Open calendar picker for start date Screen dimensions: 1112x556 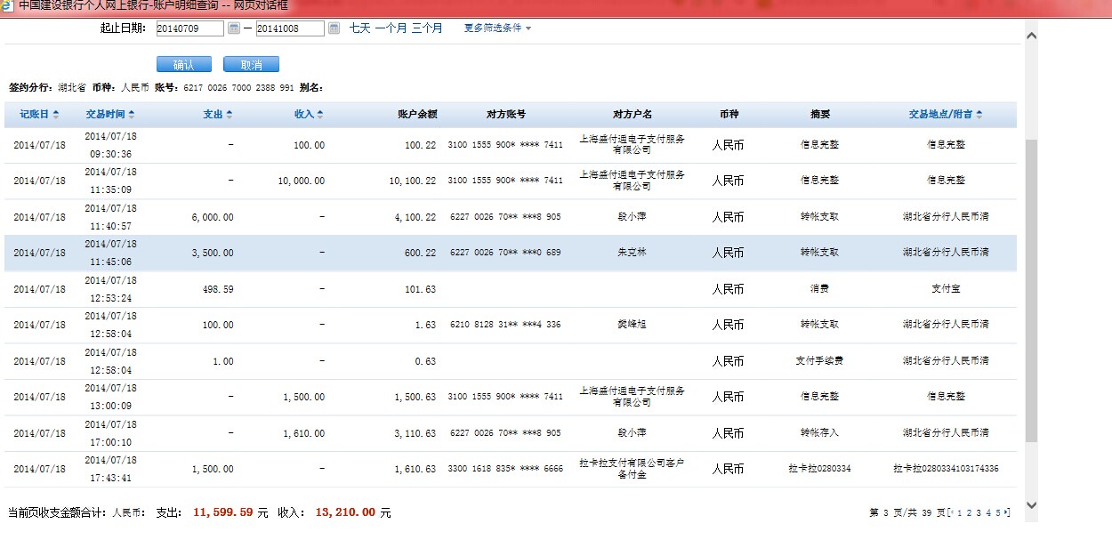click(234, 28)
